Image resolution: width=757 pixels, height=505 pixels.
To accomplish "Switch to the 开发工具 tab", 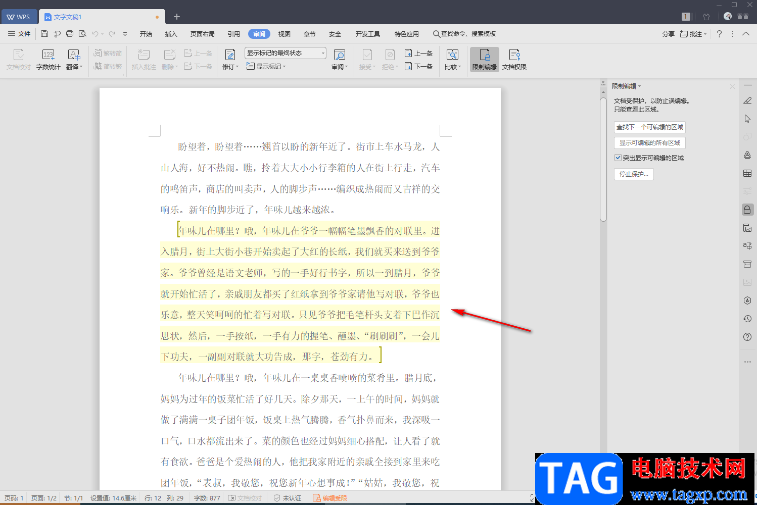I will click(368, 34).
